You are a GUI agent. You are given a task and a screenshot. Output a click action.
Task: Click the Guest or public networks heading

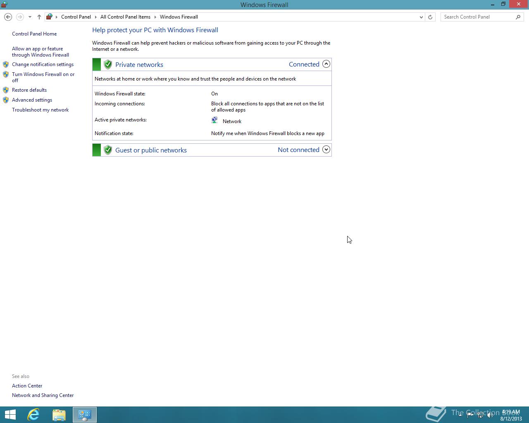[151, 150]
